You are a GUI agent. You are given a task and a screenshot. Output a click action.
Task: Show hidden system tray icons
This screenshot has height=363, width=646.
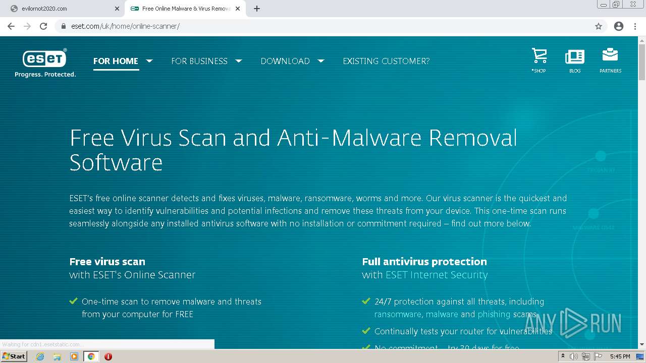tap(563, 356)
